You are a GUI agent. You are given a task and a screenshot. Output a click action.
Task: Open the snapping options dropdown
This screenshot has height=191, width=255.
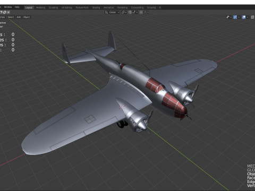pos(135,12)
